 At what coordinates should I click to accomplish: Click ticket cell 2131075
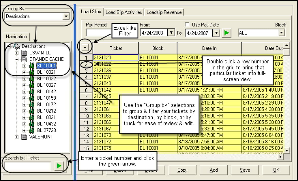click(116, 148)
